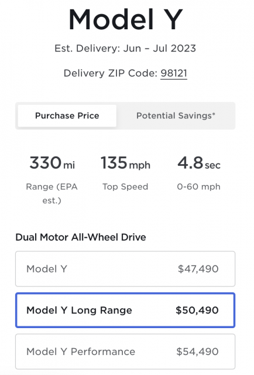Click the Range (EPA est.) label
Screen dimensions: 254x375
coord(52,193)
